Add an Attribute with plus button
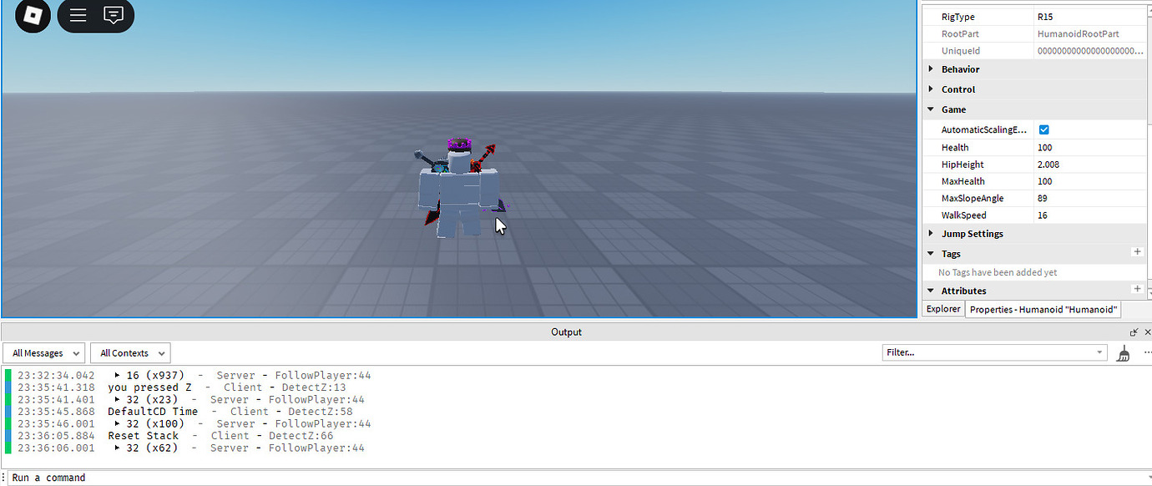Viewport: 1152px width, 486px height. (1137, 288)
